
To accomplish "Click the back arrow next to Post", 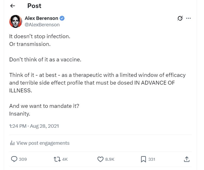I will point(12,6).
